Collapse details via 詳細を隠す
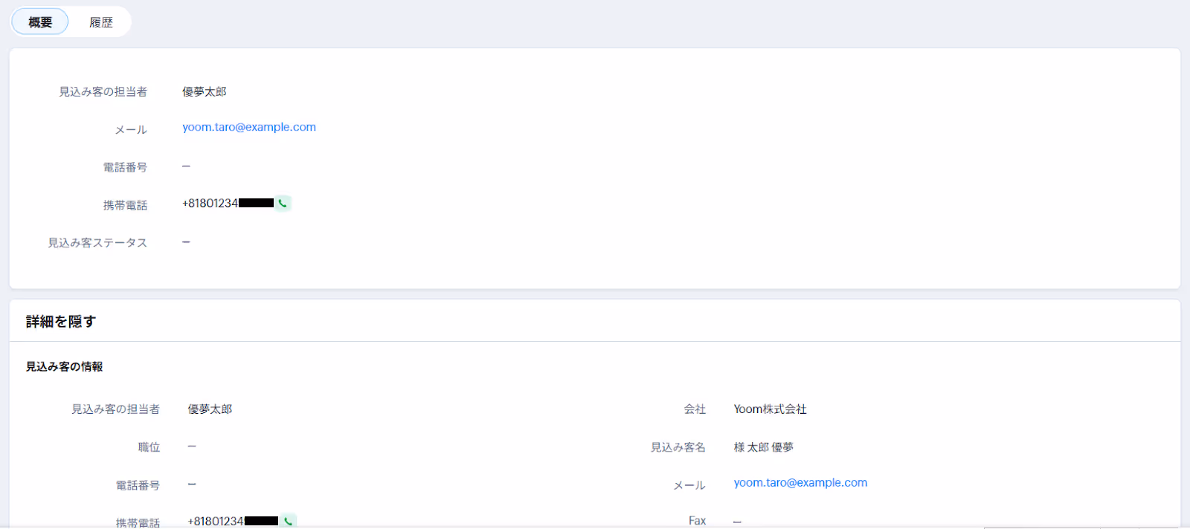Viewport: 1190px width, 529px height. coord(61,322)
